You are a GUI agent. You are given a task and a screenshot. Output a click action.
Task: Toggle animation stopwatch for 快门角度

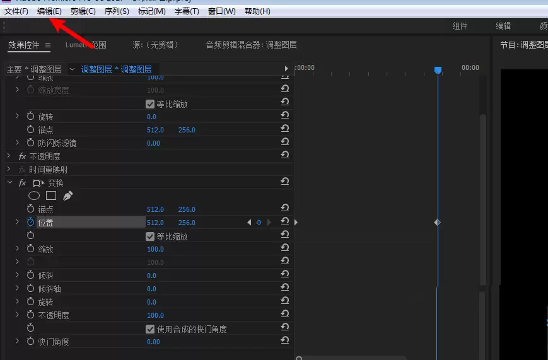pyautogui.click(x=31, y=341)
